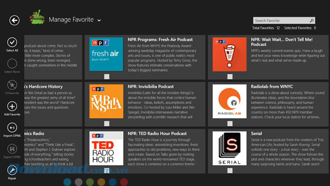Open the TED Radio Hour cover thumbnail

pos(106,148)
